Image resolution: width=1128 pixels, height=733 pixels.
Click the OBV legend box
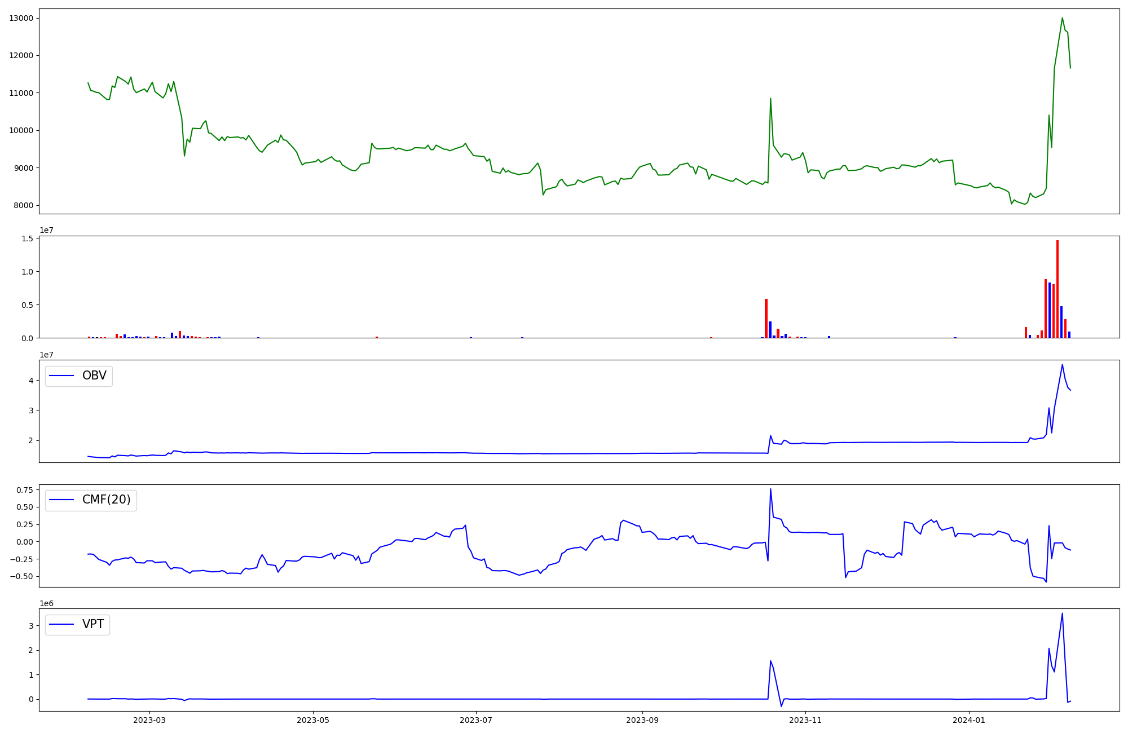tap(79, 376)
